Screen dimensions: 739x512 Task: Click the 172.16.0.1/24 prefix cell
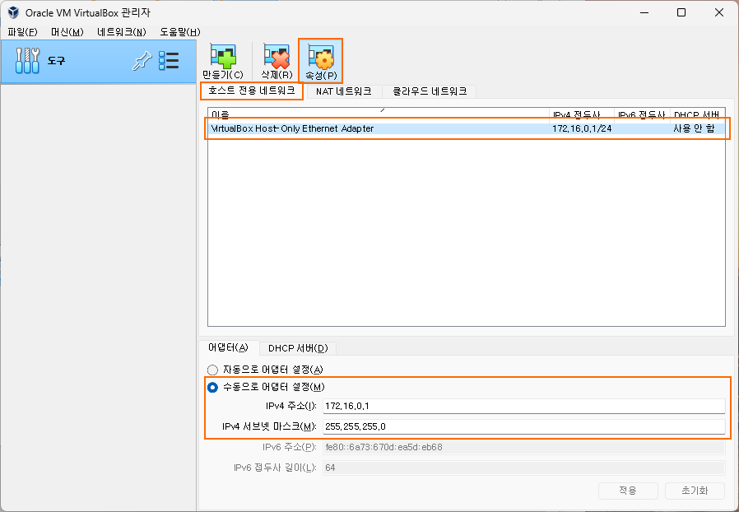pos(582,128)
